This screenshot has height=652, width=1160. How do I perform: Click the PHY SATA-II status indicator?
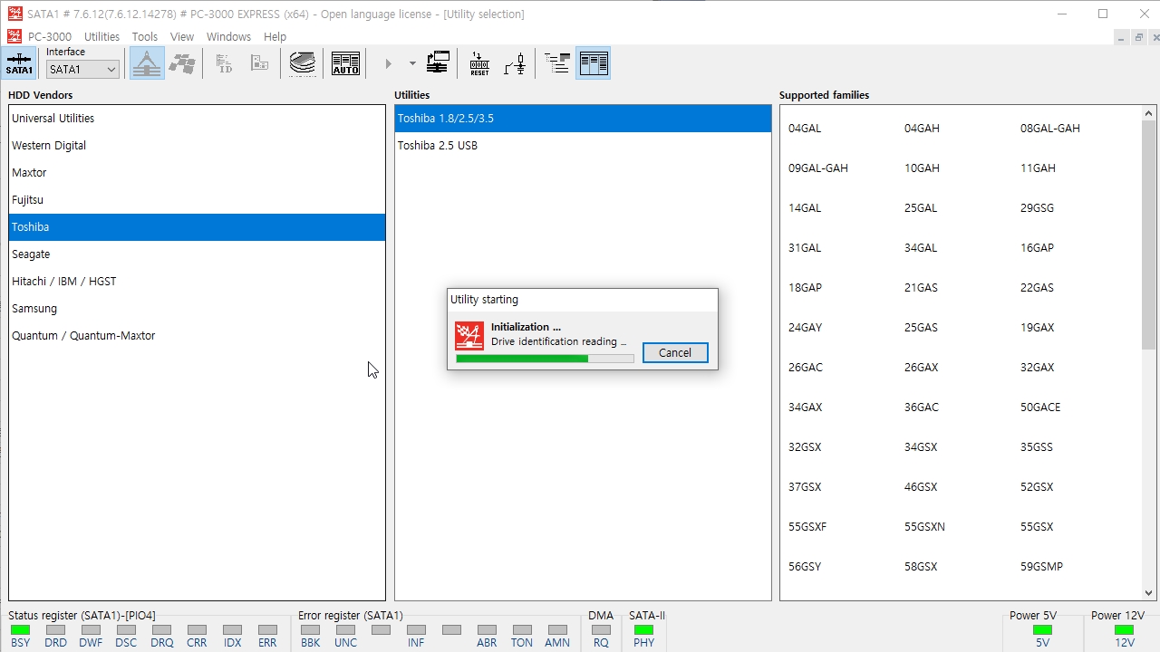tap(643, 636)
